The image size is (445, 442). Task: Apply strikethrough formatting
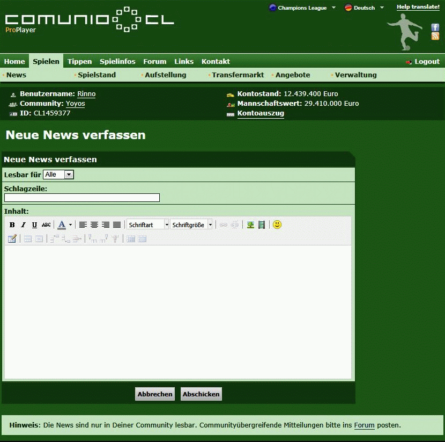pyautogui.click(x=46, y=225)
